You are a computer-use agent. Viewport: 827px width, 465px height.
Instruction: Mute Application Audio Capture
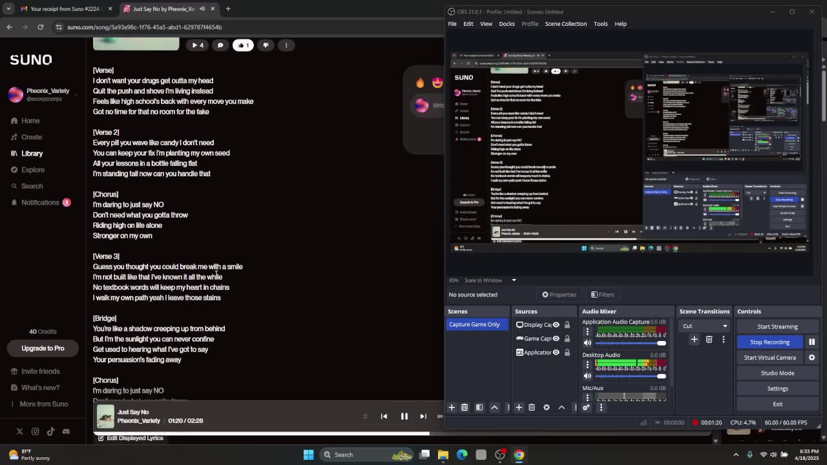pos(587,343)
